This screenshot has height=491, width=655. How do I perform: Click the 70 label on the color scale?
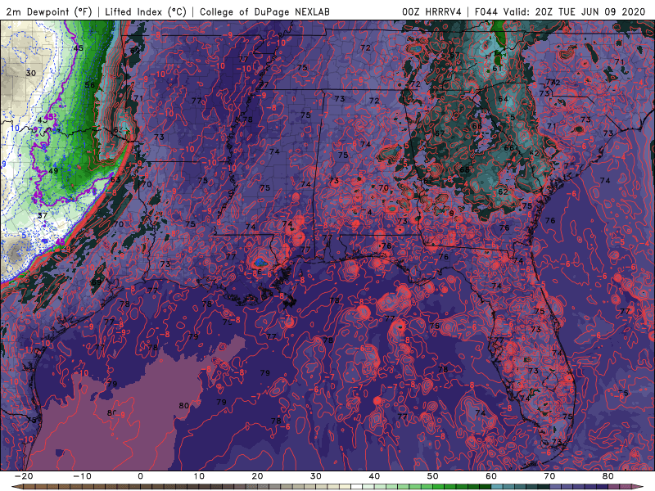pyautogui.click(x=549, y=476)
